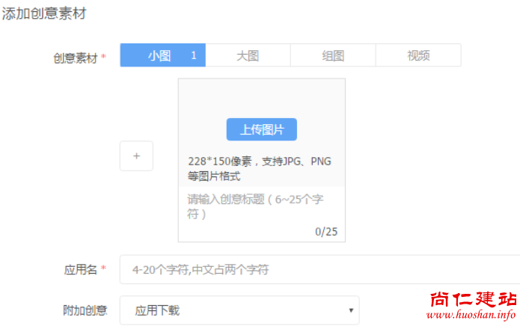Click the 应用名 required field label
The height and width of the screenshot is (329, 520).
81,269
